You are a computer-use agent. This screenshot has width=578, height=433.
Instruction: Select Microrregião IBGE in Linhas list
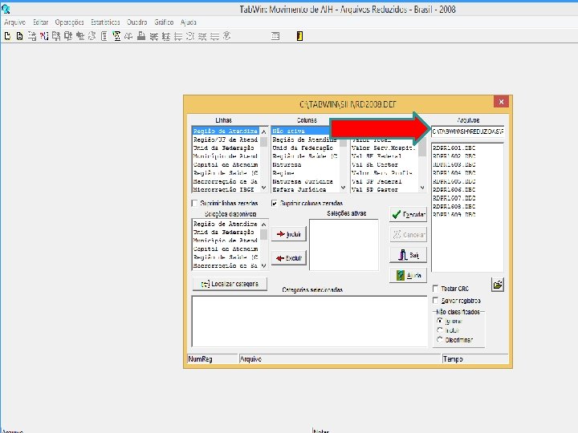[226, 189]
